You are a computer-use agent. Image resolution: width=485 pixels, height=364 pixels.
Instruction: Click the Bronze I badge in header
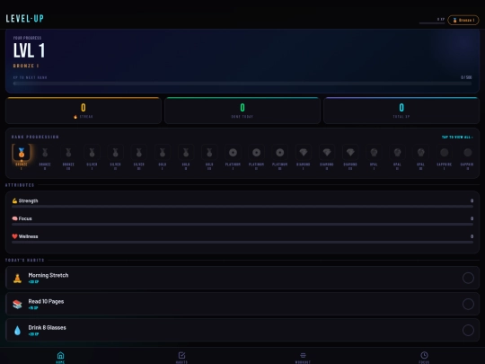[463, 20]
